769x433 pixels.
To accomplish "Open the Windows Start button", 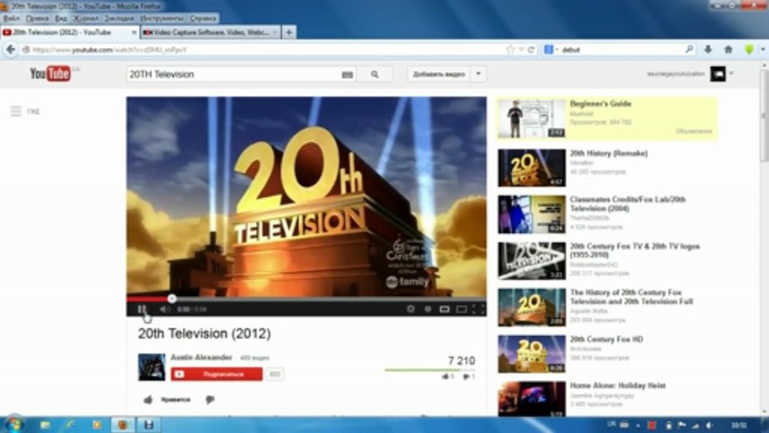I will [x=13, y=425].
